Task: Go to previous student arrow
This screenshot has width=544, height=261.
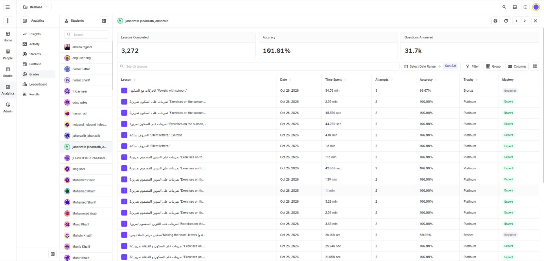Action: (x=517, y=21)
